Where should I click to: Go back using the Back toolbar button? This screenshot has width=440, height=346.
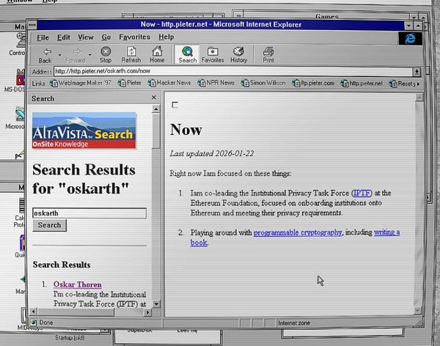[47, 55]
